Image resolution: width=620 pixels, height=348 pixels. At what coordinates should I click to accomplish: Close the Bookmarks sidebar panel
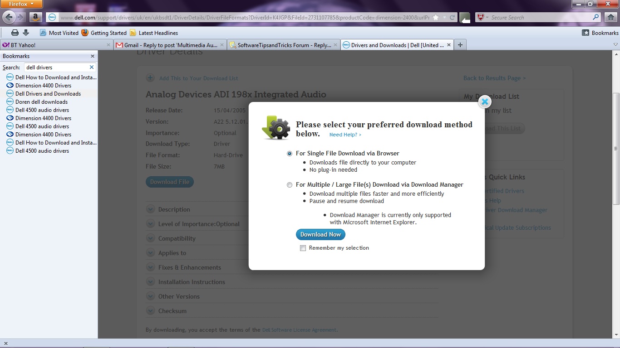click(x=93, y=56)
